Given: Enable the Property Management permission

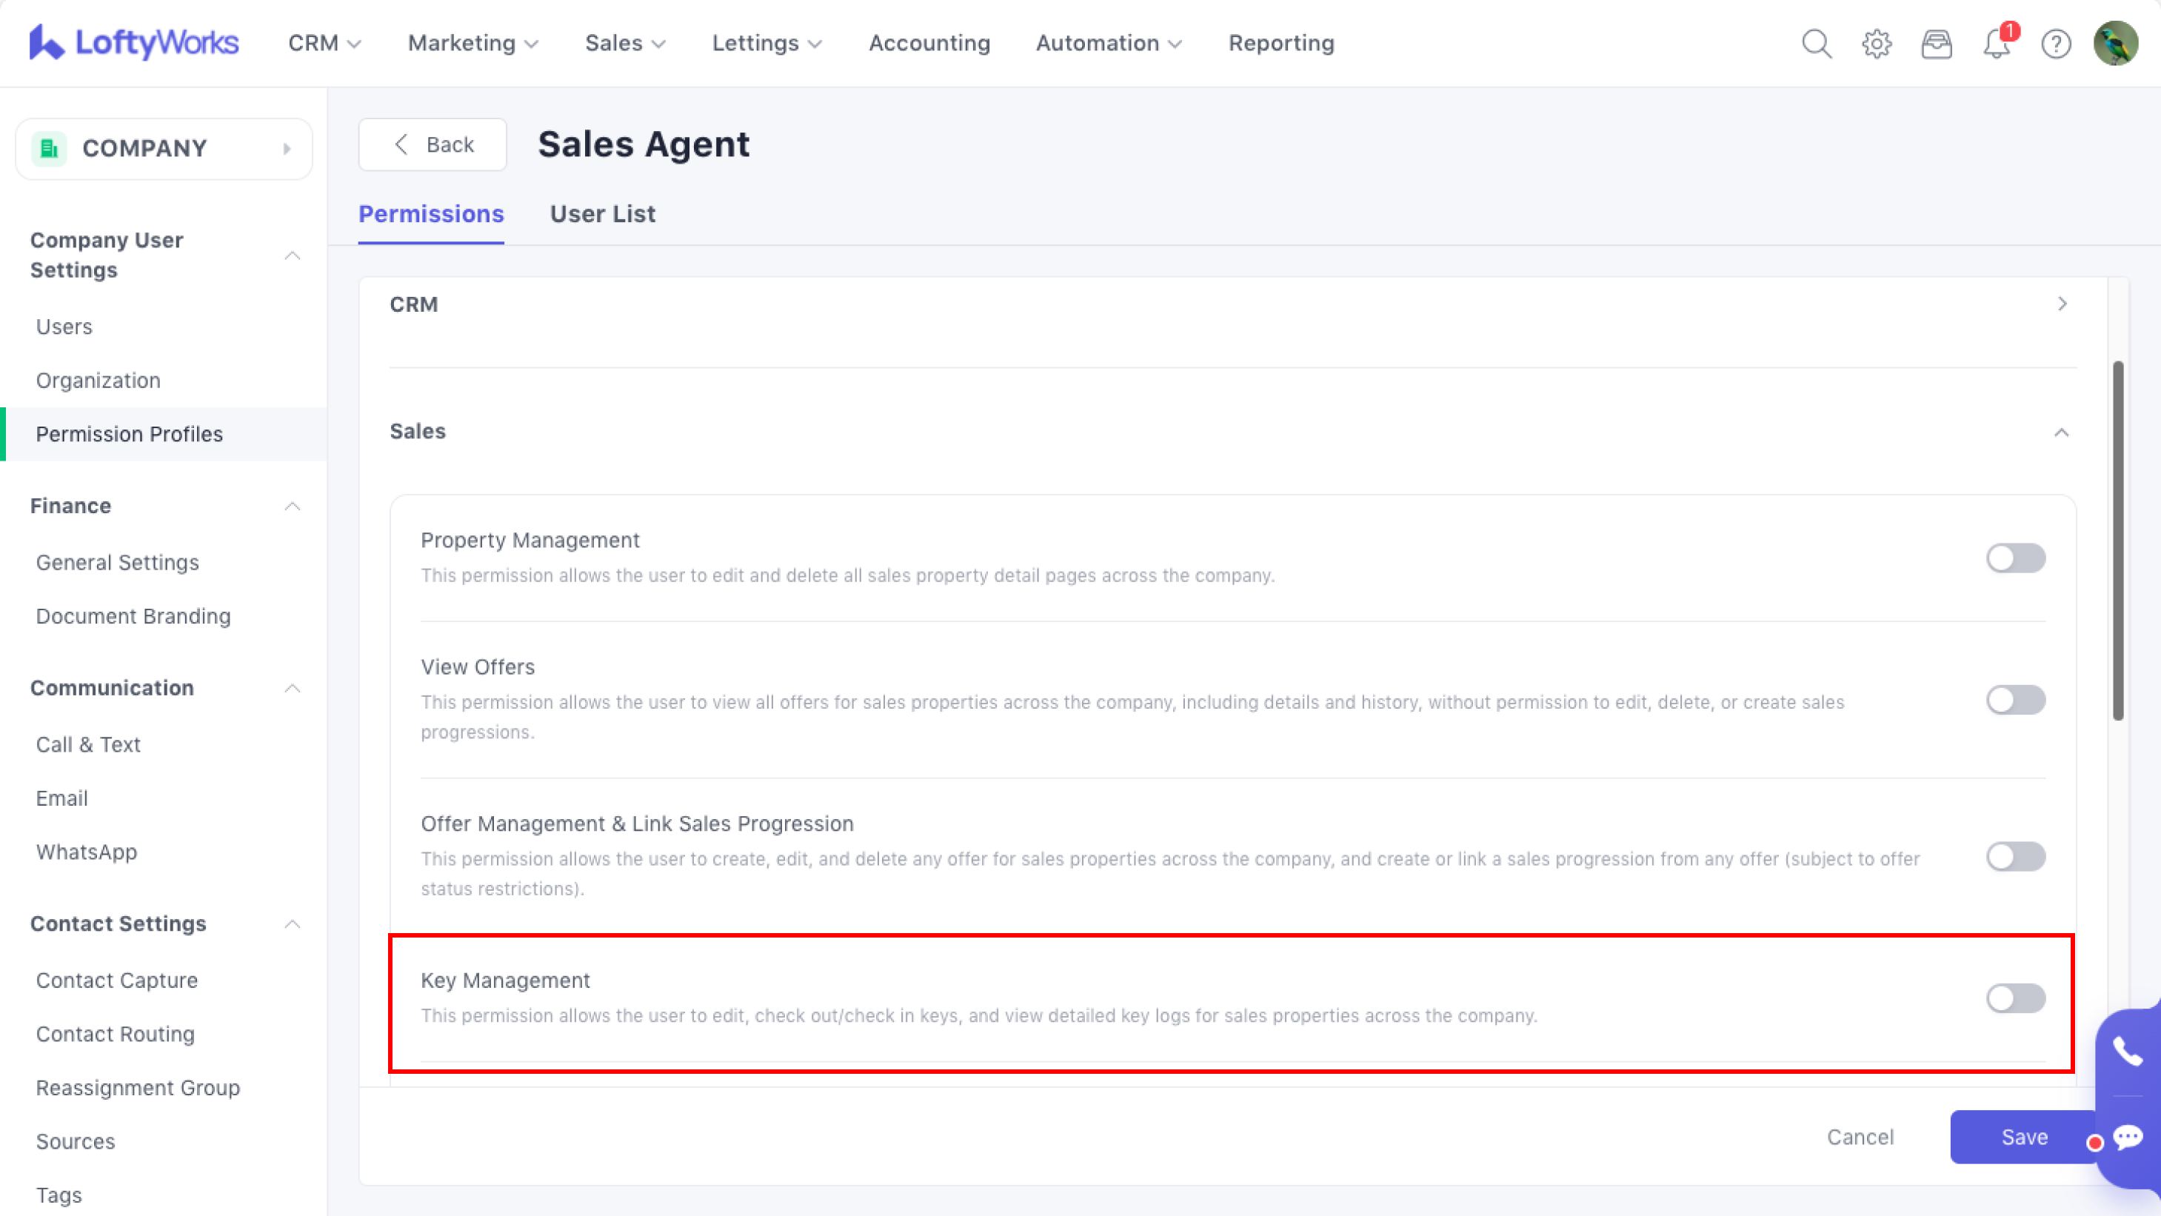Looking at the screenshot, I should tap(2015, 558).
